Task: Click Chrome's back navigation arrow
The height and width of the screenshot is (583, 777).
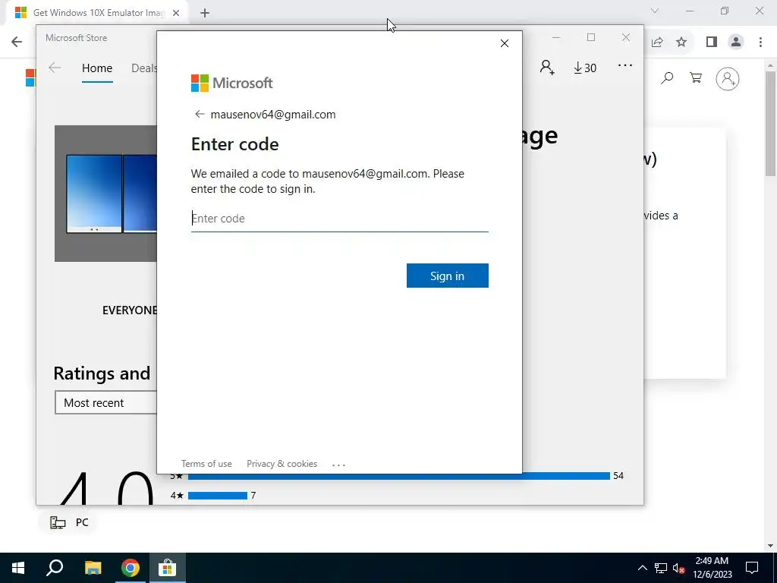Action: [x=17, y=42]
